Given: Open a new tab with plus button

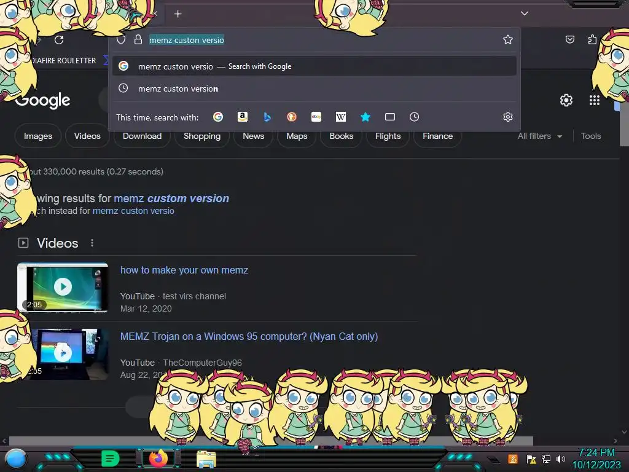Looking at the screenshot, I should [x=178, y=14].
